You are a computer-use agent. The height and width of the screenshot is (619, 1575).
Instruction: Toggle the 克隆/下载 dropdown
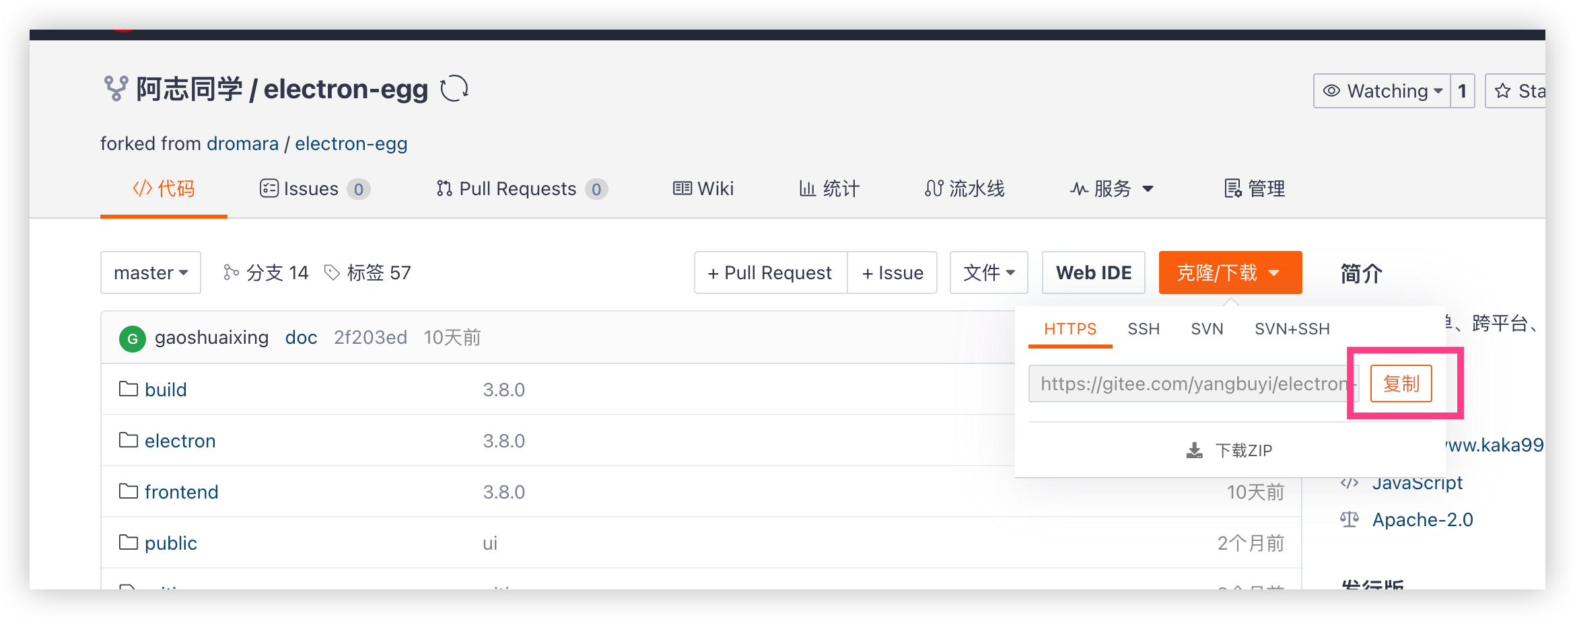pos(1230,272)
